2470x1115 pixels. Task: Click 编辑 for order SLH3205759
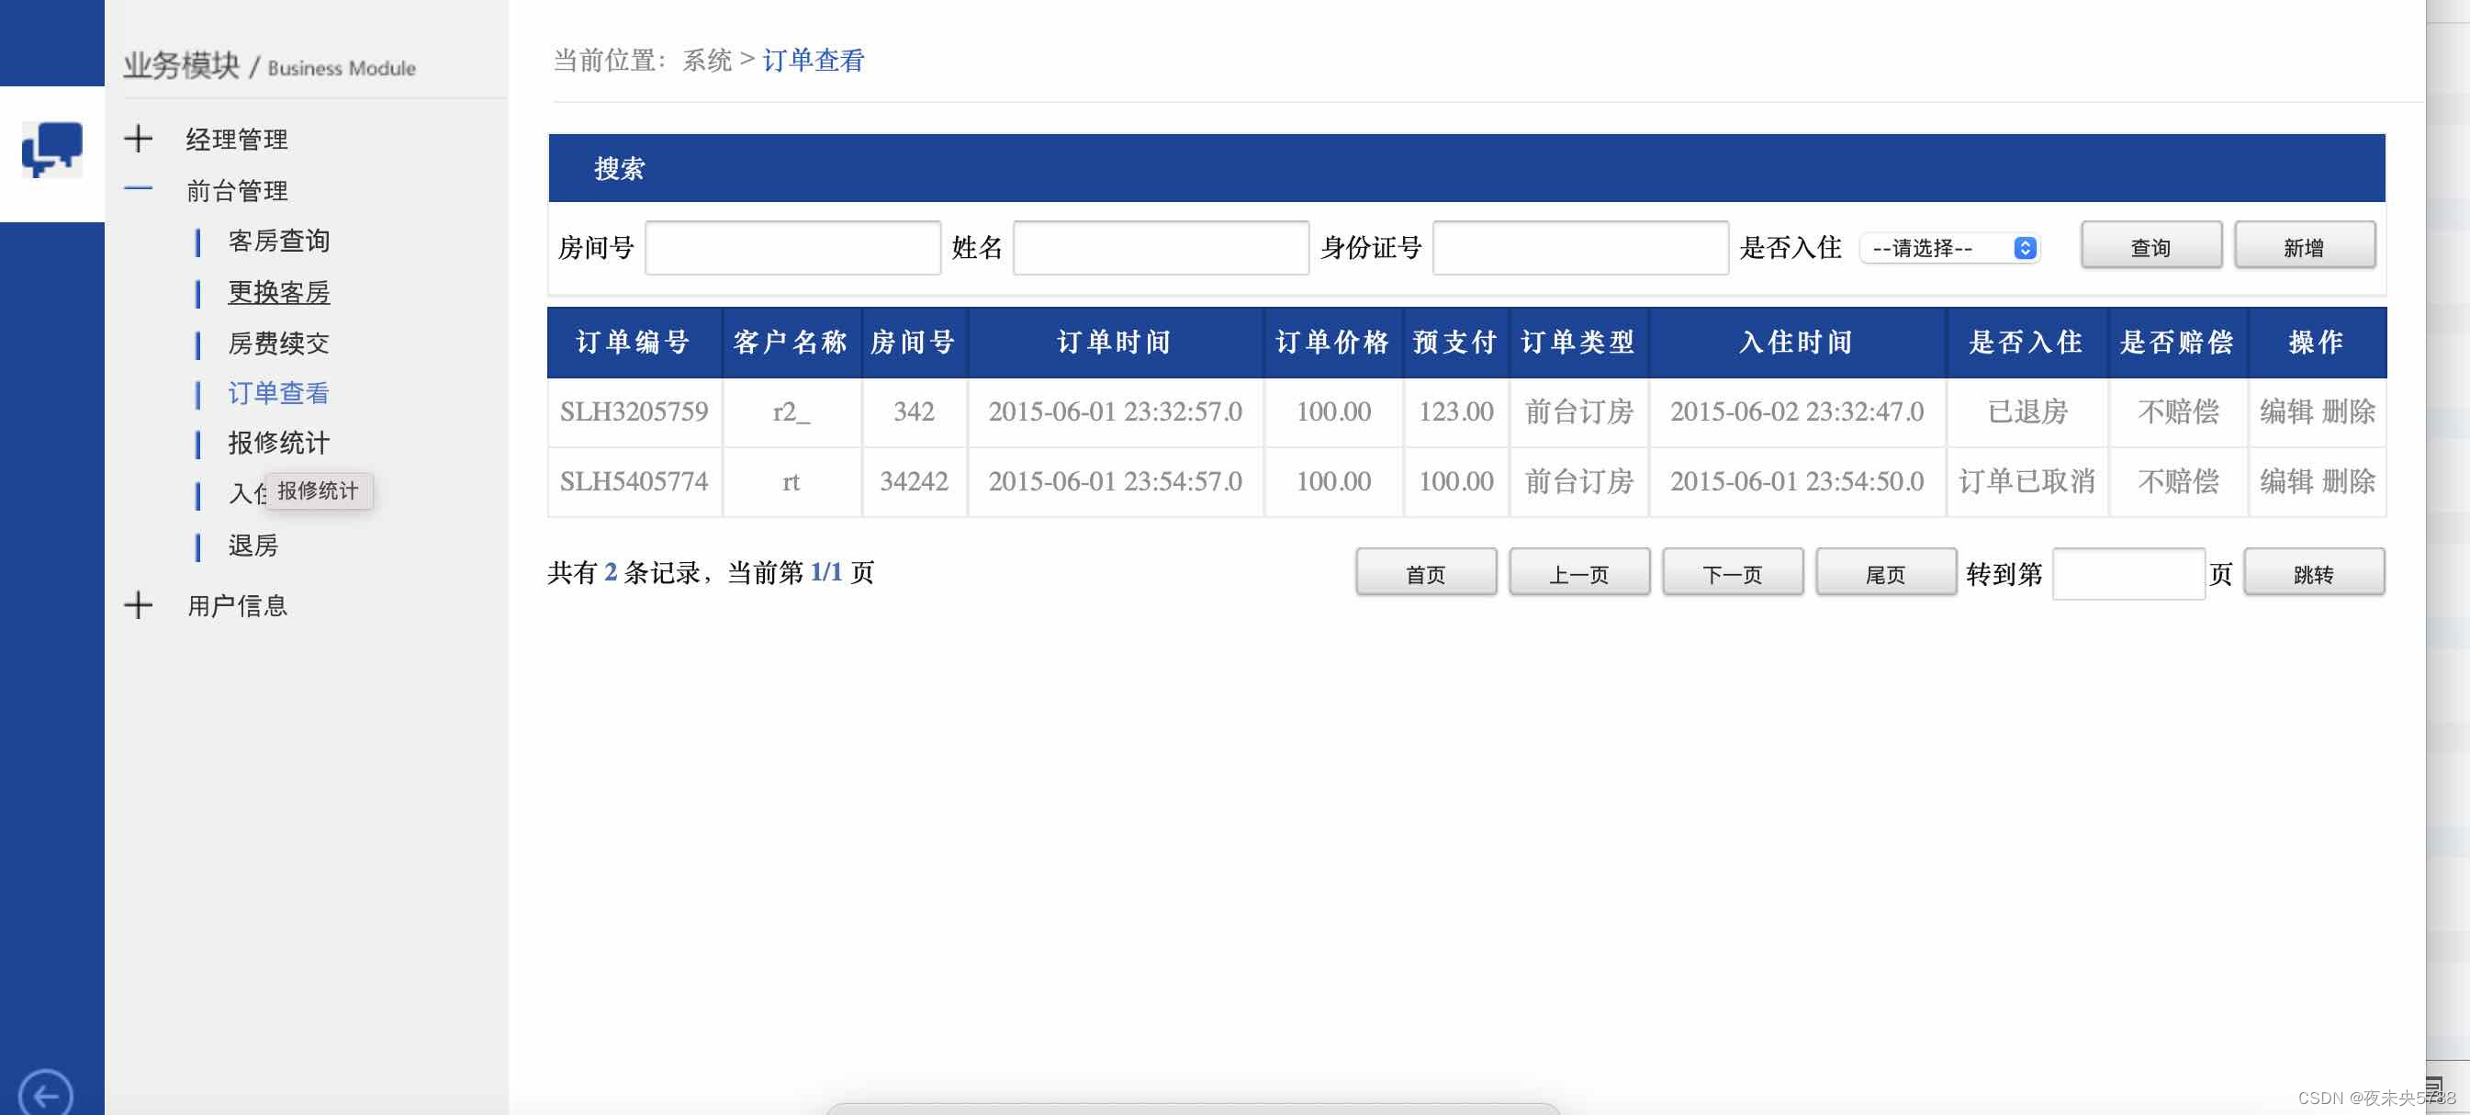pos(2287,411)
